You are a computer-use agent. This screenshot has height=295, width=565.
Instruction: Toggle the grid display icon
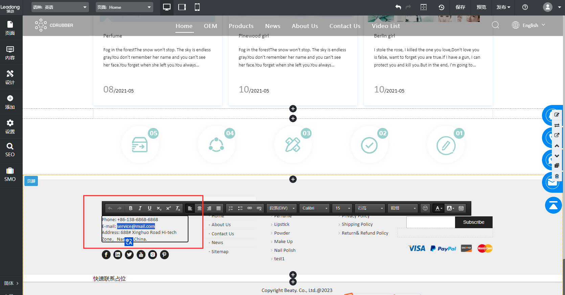tap(424, 7)
